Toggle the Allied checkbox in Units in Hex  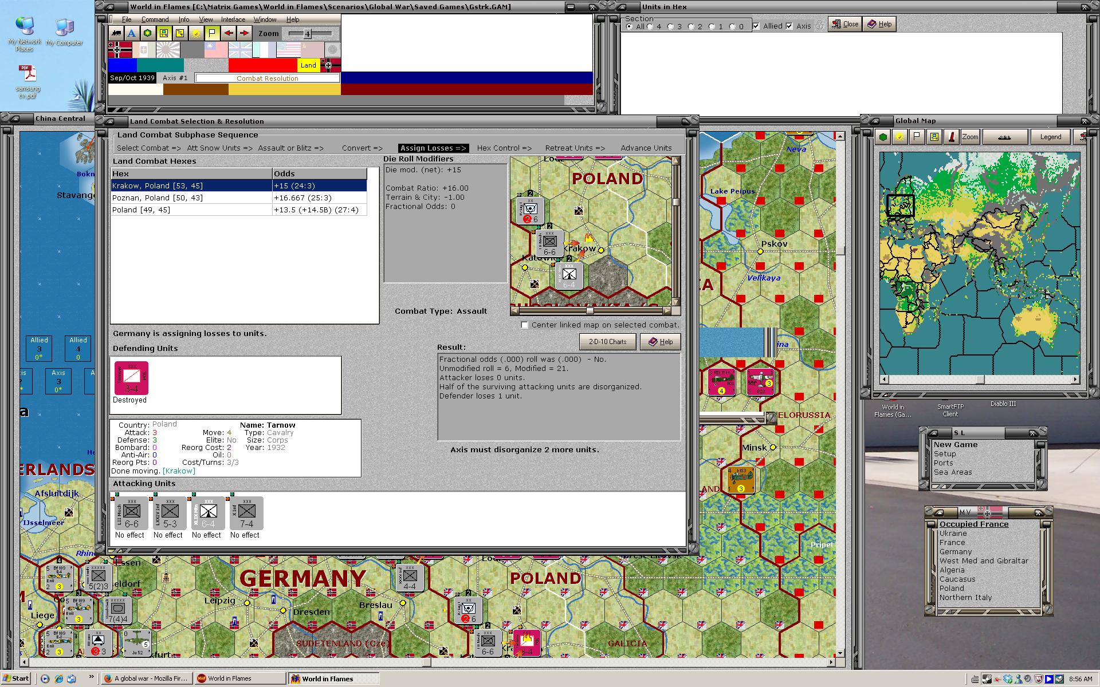tap(756, 26)
